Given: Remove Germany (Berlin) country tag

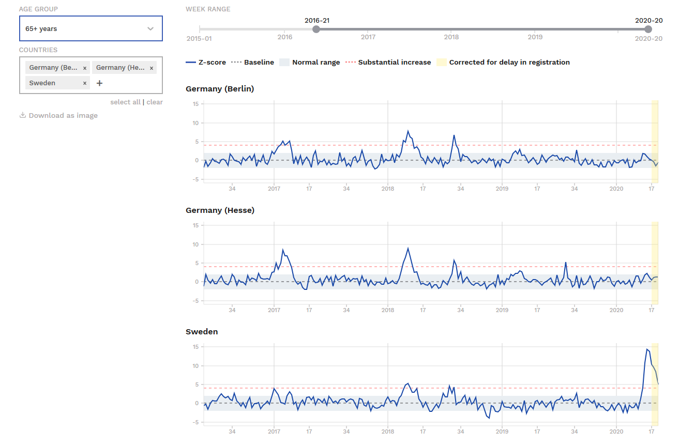Looking at the screenshot, I should coord(85,68).
